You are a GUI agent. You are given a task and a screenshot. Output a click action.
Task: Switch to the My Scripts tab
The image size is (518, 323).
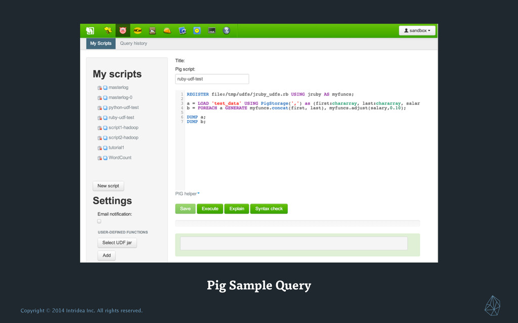click(101, 43)
